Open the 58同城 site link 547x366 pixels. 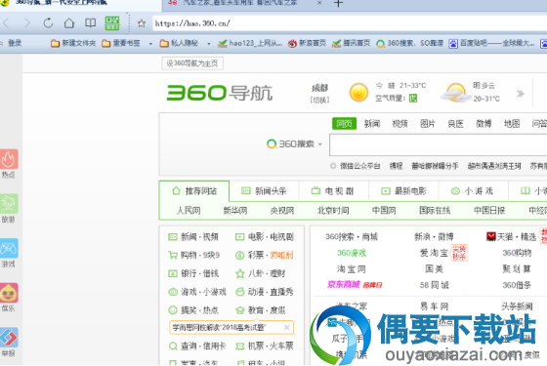coord(434,285)
